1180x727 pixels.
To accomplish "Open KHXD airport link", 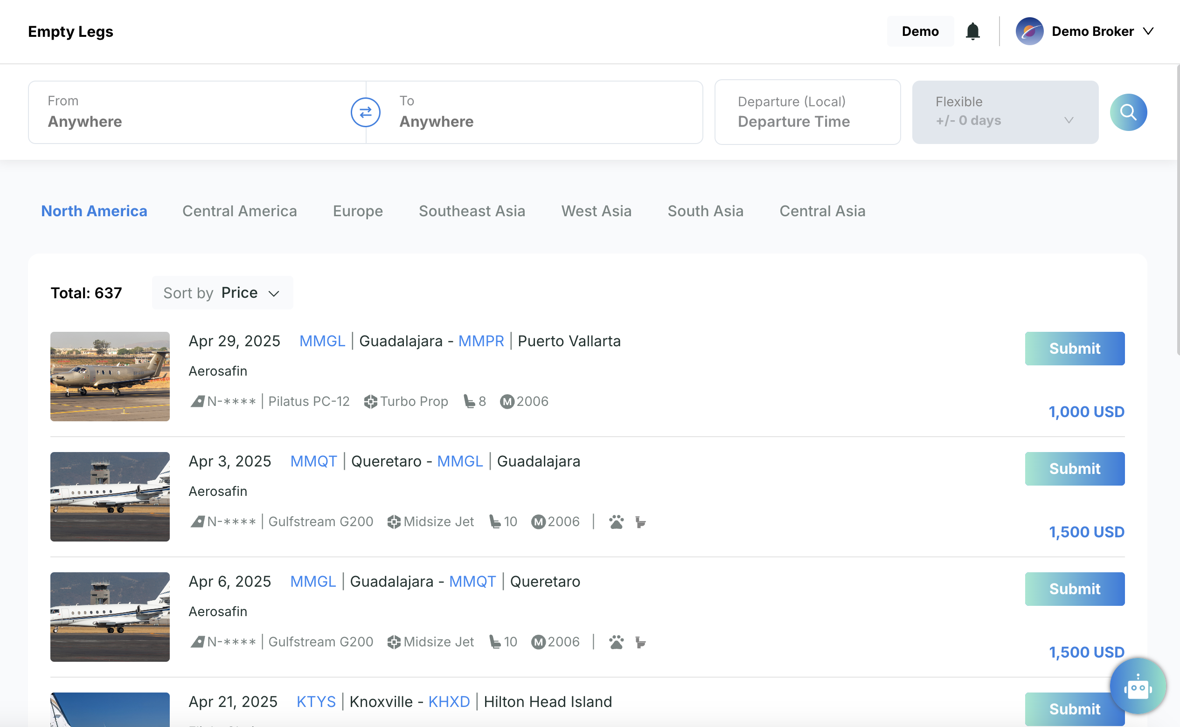I will (x=449, y=701).
